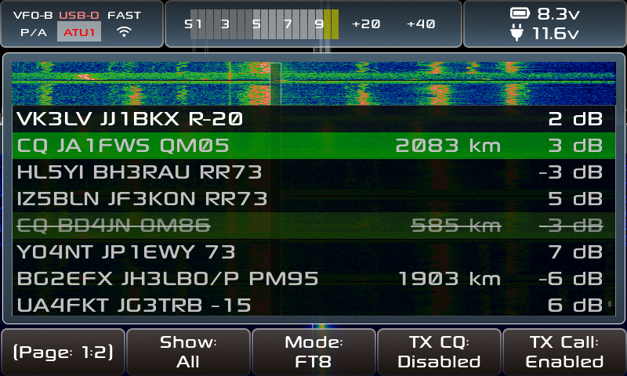Tap the VFO-B indicator

click(32, 15)
